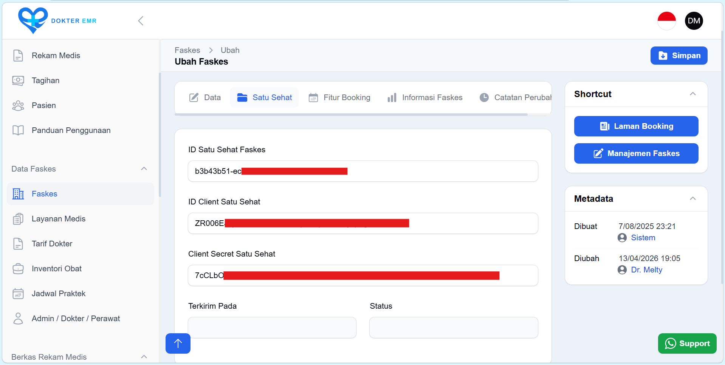The width and height of the screenshot is (725, 365).
Task: Collapse the Data Faskes sidebar section
Action: pos(144,169)
